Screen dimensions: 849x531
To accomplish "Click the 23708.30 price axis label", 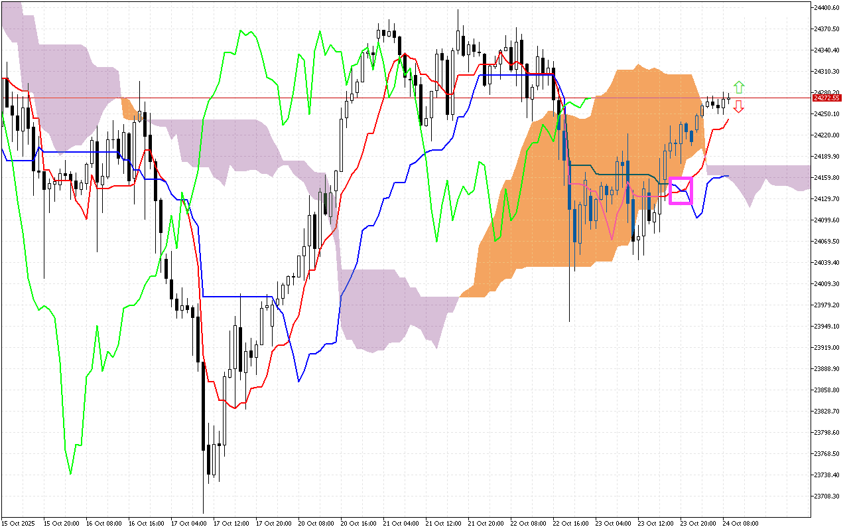I will pyautogui.click(x=826, y=496).
